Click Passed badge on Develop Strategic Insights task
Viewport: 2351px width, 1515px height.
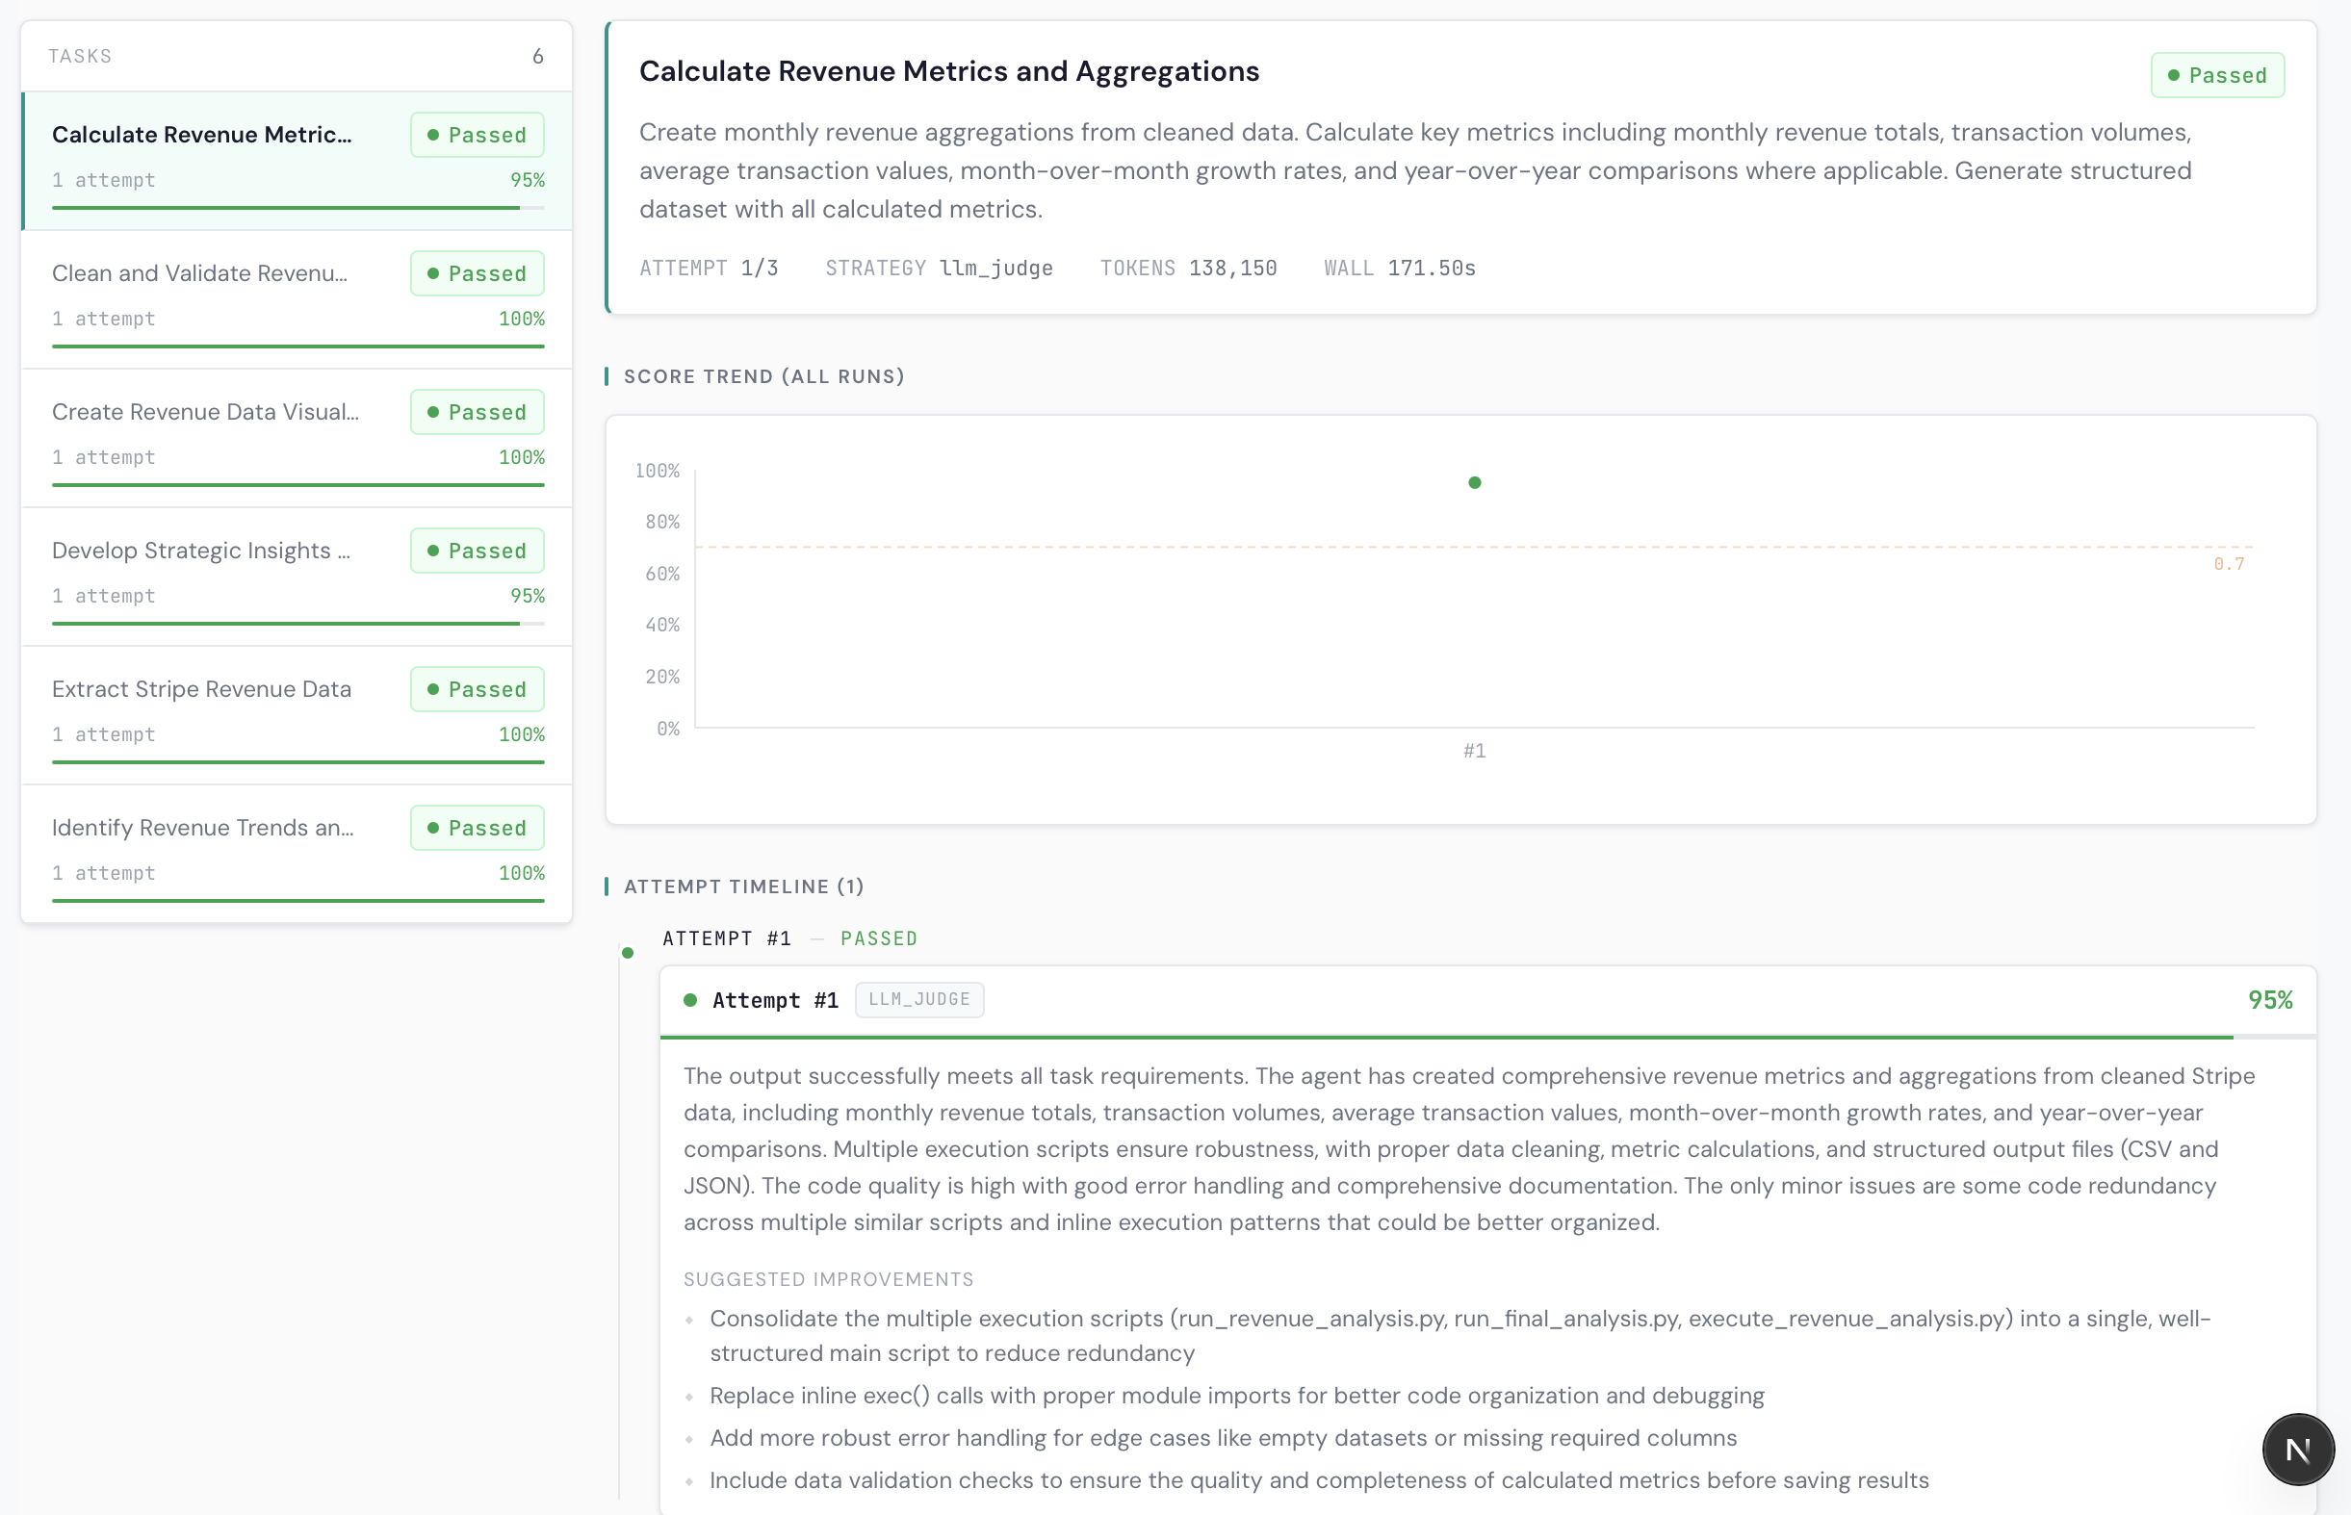[x=478, y=551]
